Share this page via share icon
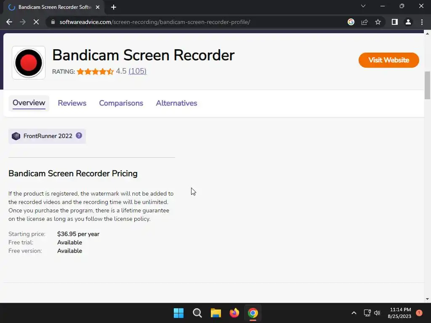 click(x=364, y=22)
